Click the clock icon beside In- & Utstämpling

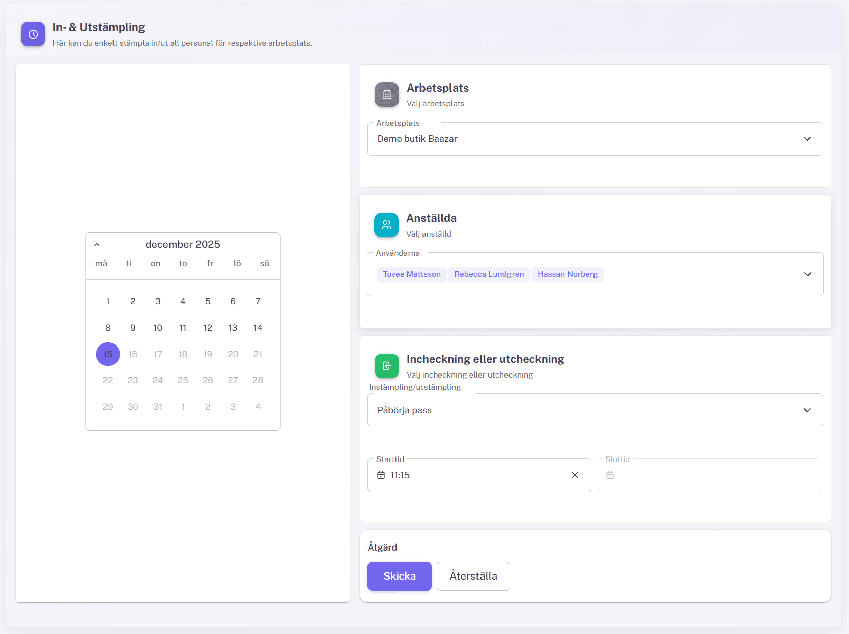(33, 34)
